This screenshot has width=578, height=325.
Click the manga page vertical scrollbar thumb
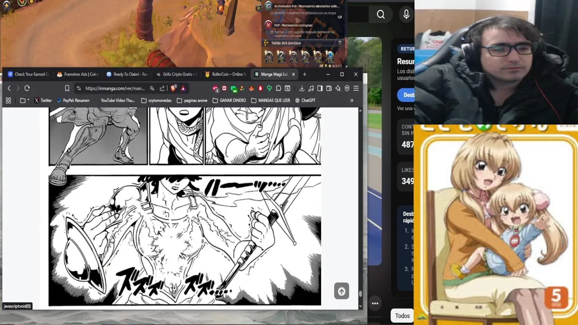tap(360, 294)
